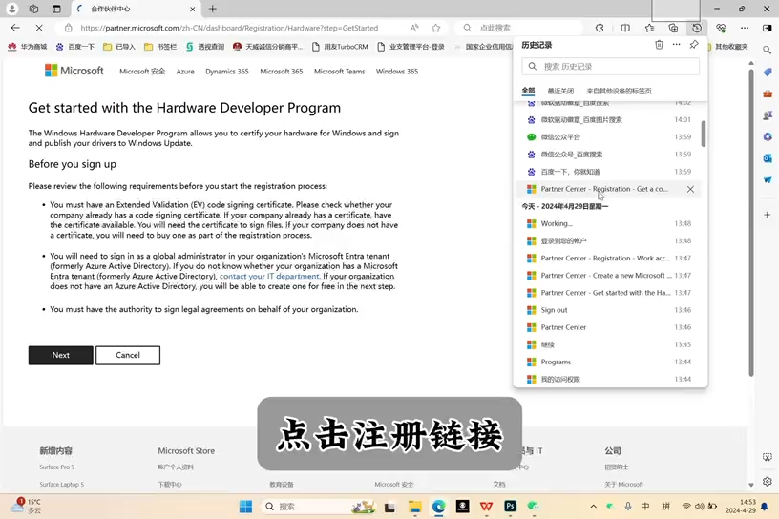
Task: Switch to 最近关闭 history tab
Action: tap(560, 91)
